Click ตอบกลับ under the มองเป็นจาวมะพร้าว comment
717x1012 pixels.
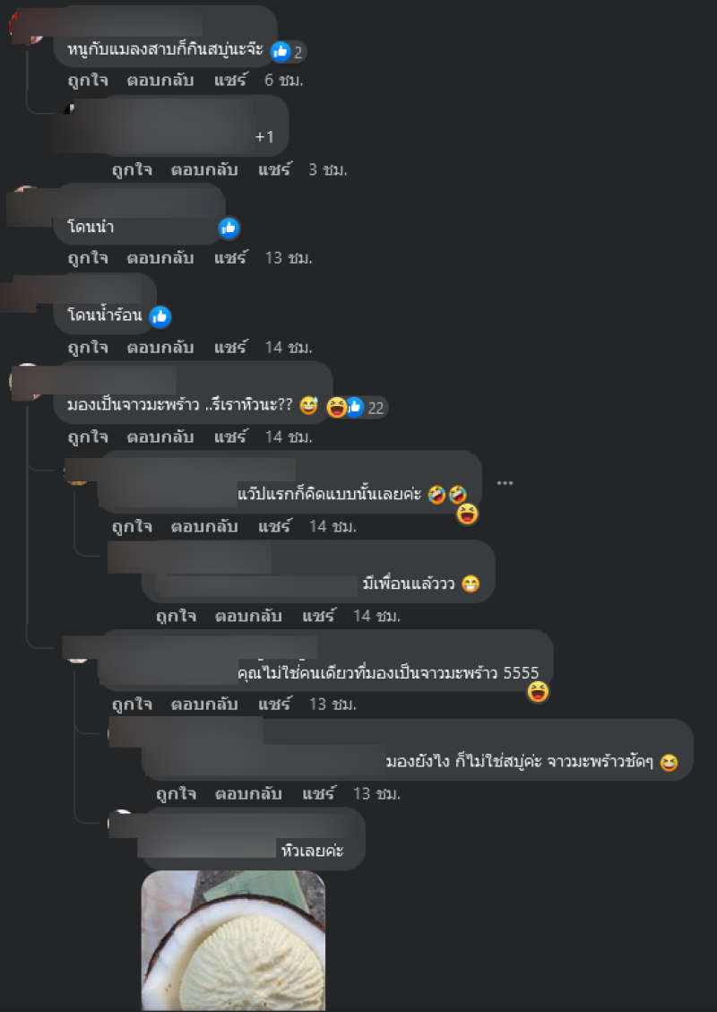pos(160,437)
